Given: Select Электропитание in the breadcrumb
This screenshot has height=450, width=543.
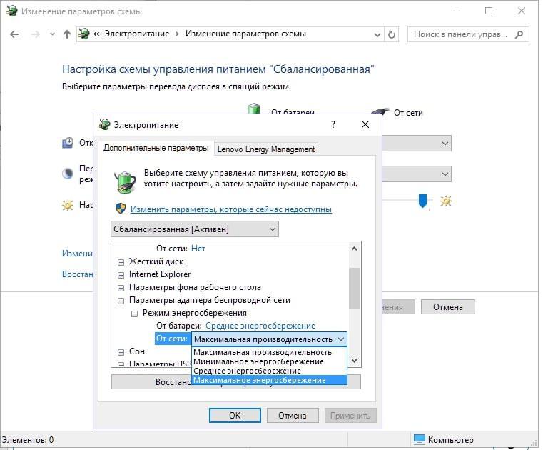Looking at the screenshot, I should [137, 34].
